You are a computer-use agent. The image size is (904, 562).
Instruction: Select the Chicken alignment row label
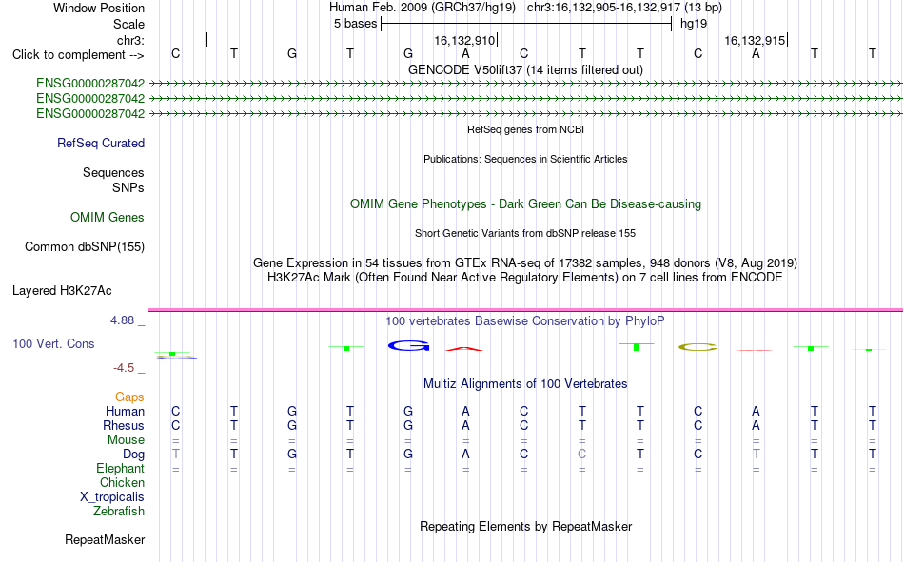point(122,482)
